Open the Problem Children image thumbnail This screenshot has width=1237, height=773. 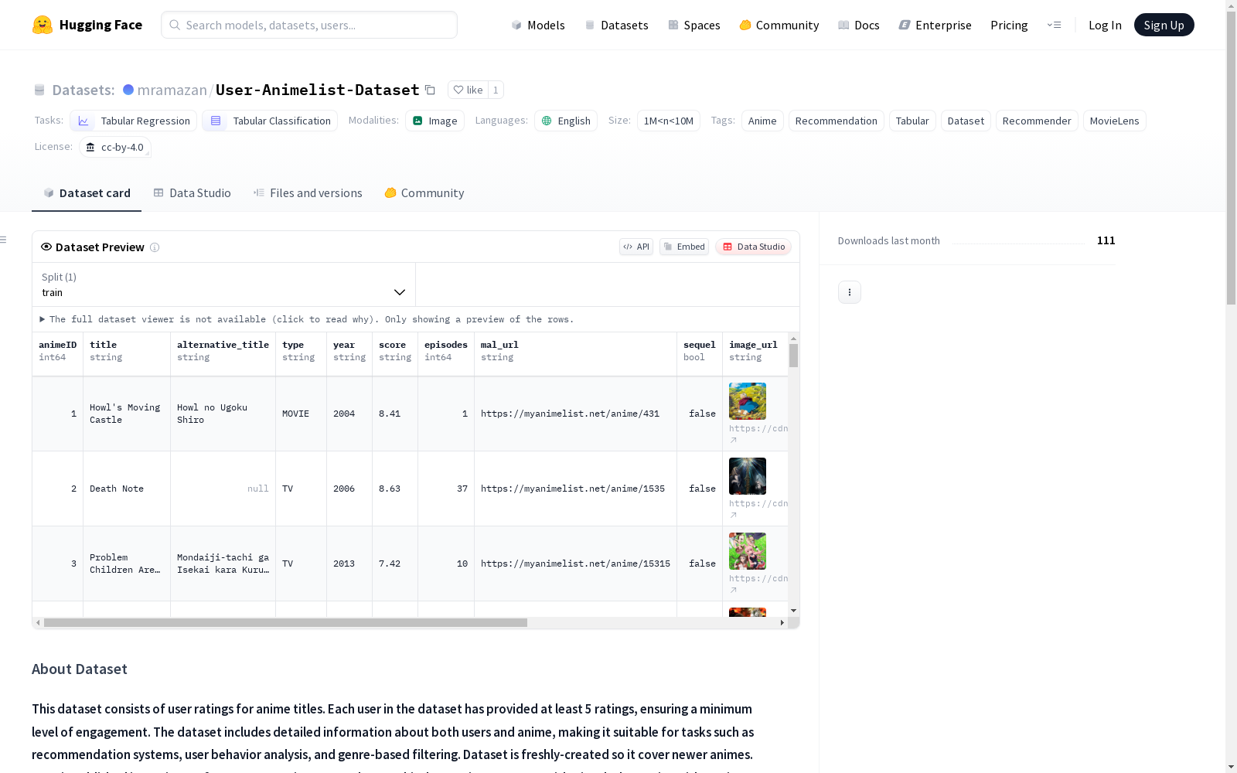(748, 551)
